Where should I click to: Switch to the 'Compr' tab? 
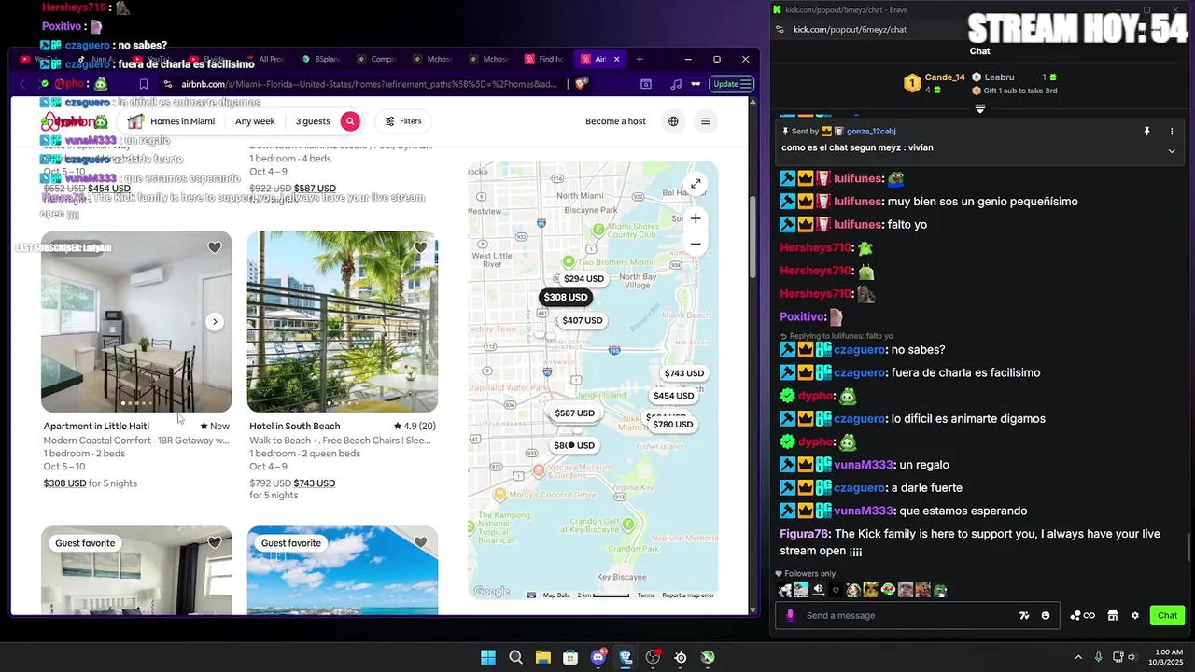point(377,59)
